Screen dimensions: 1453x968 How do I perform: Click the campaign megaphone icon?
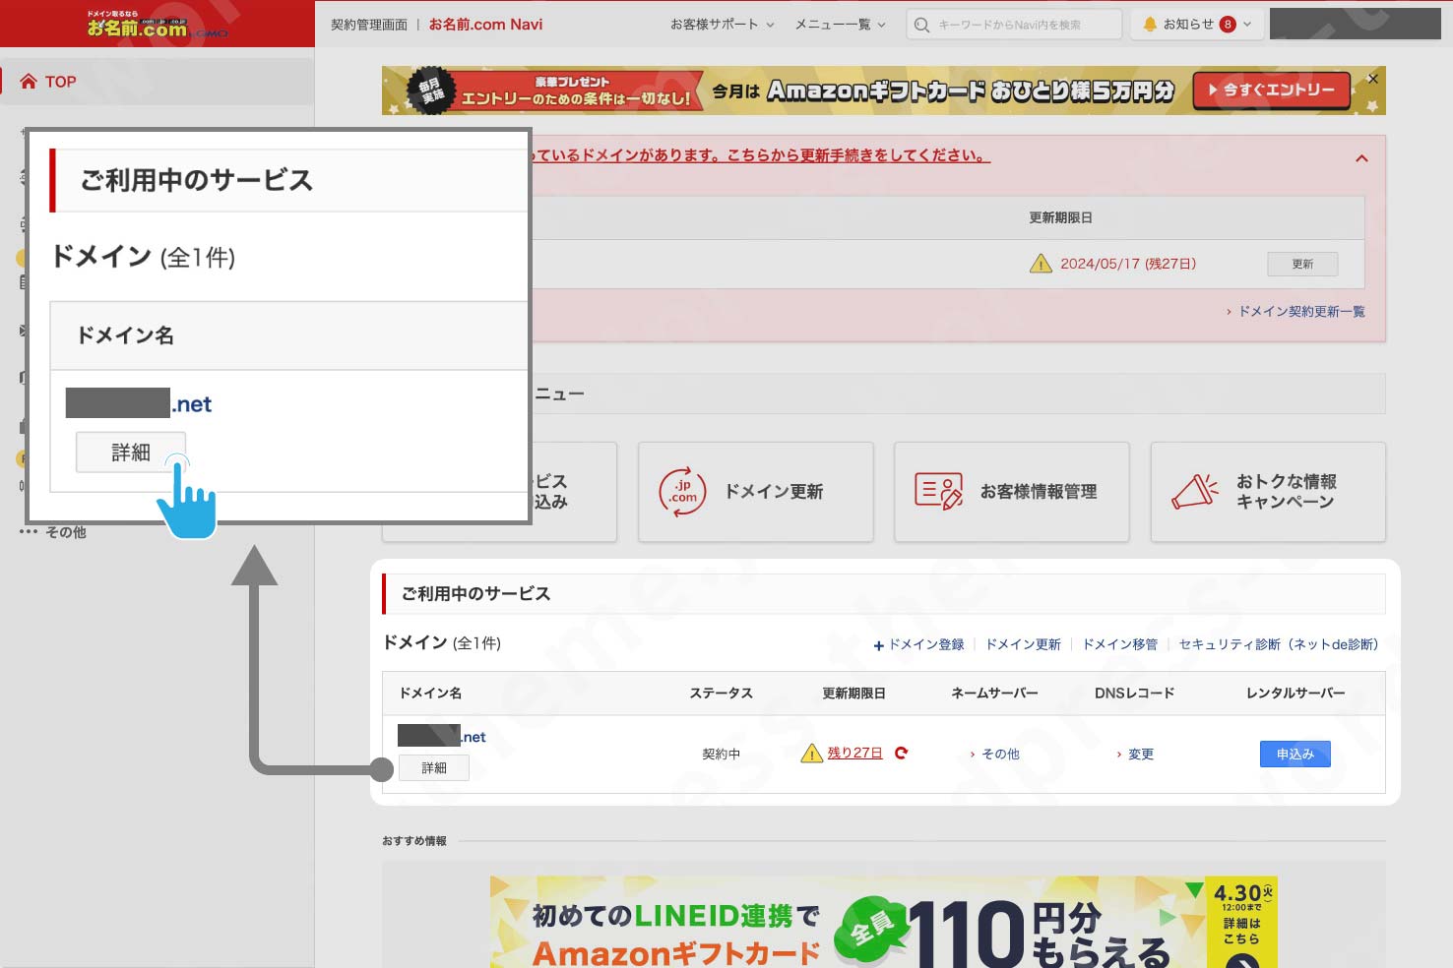(x=1194, y=491)
